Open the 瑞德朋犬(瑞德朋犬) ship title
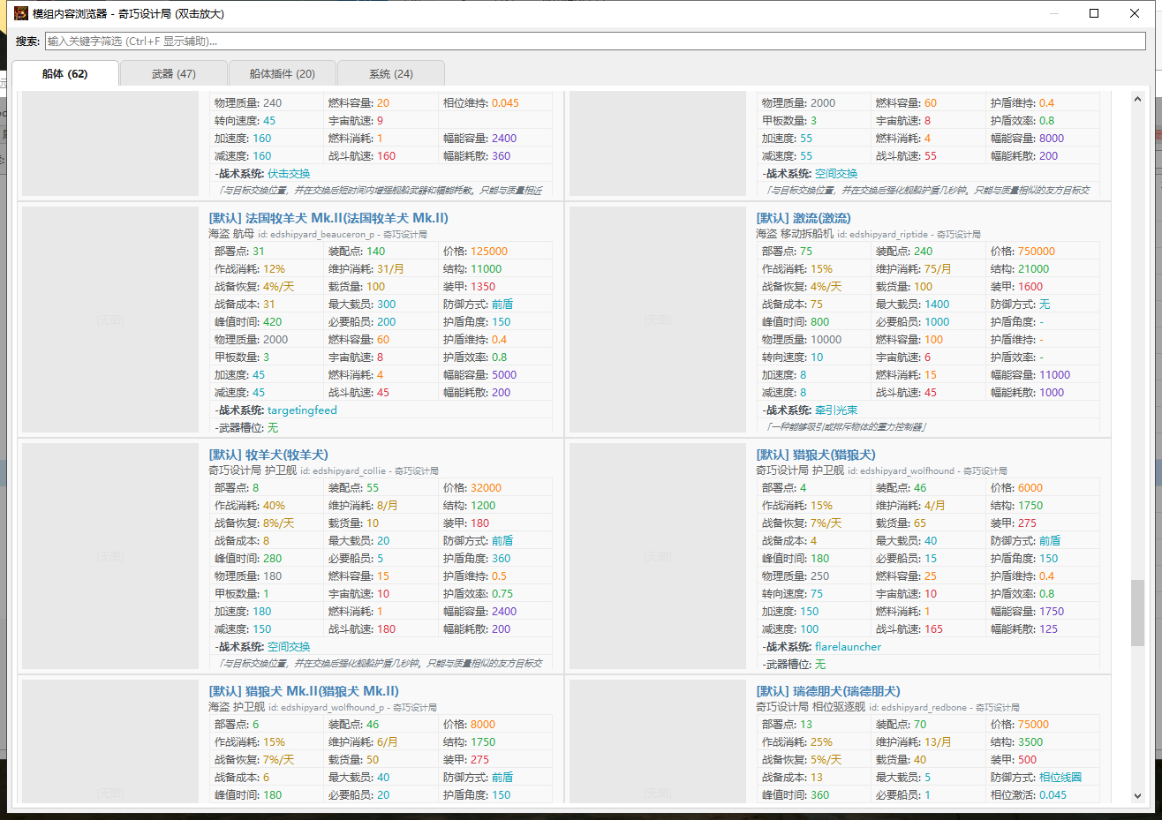This screenshot has height=820, width=1162. [x=828, y=691]
